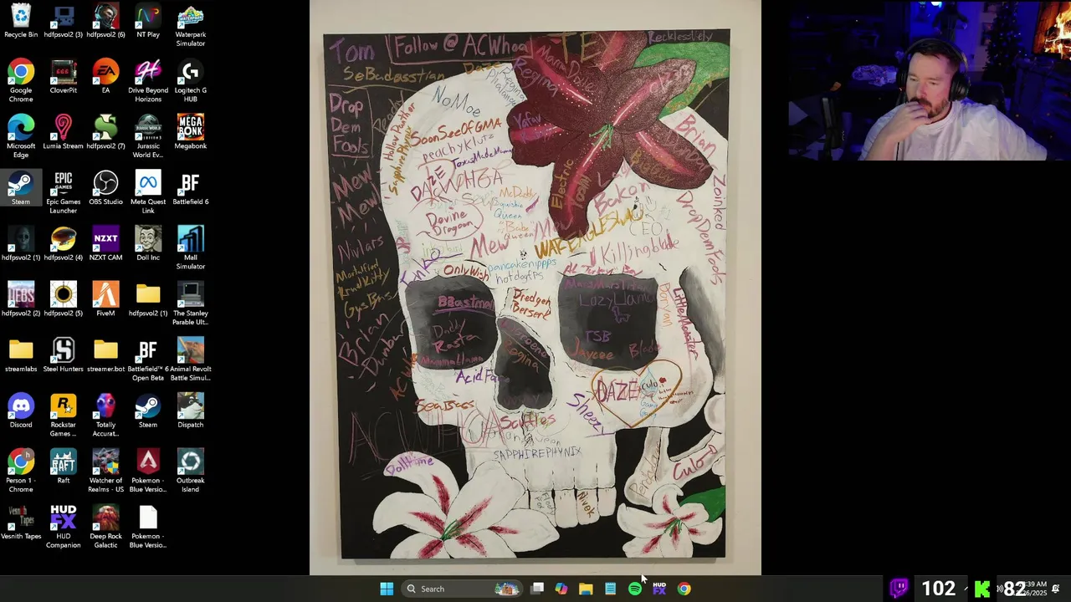Launch Jurassic World Evolution shortcut
1071x602 pixels.
(x=148, y=137)
